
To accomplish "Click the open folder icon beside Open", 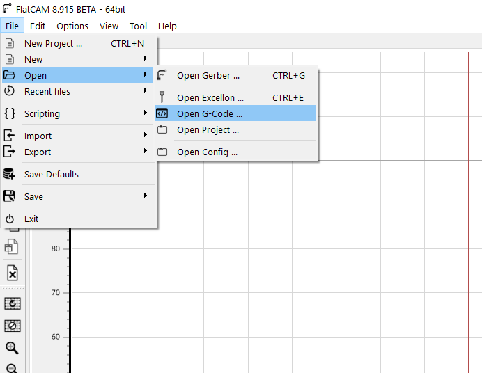I will tap(10, 75).
